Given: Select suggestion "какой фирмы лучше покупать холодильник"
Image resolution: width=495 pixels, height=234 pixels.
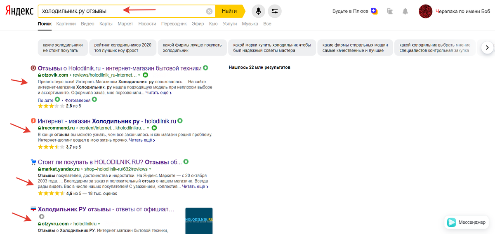Looking at the screenshot, I should 192,47.
